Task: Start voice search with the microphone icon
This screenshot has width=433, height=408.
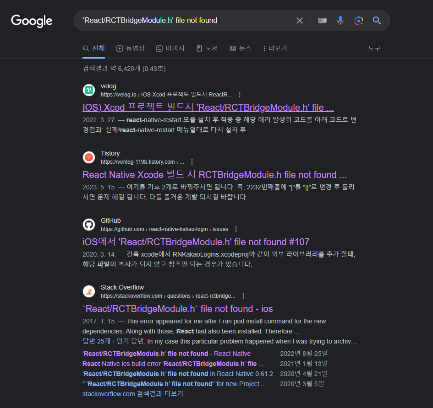Action: tap(340, 21)
